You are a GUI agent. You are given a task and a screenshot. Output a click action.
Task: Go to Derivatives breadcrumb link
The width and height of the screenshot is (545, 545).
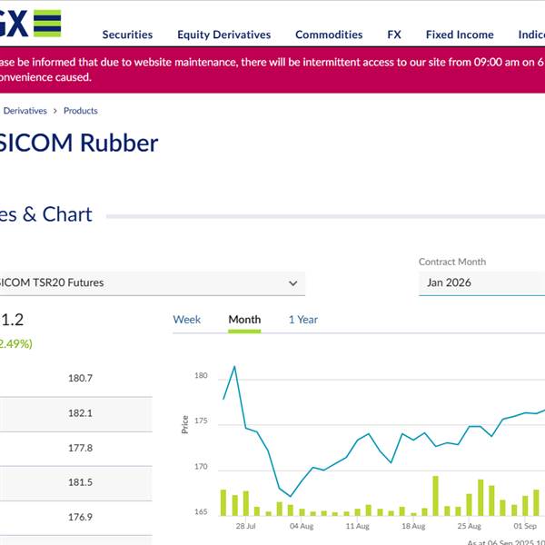(25, 111)
